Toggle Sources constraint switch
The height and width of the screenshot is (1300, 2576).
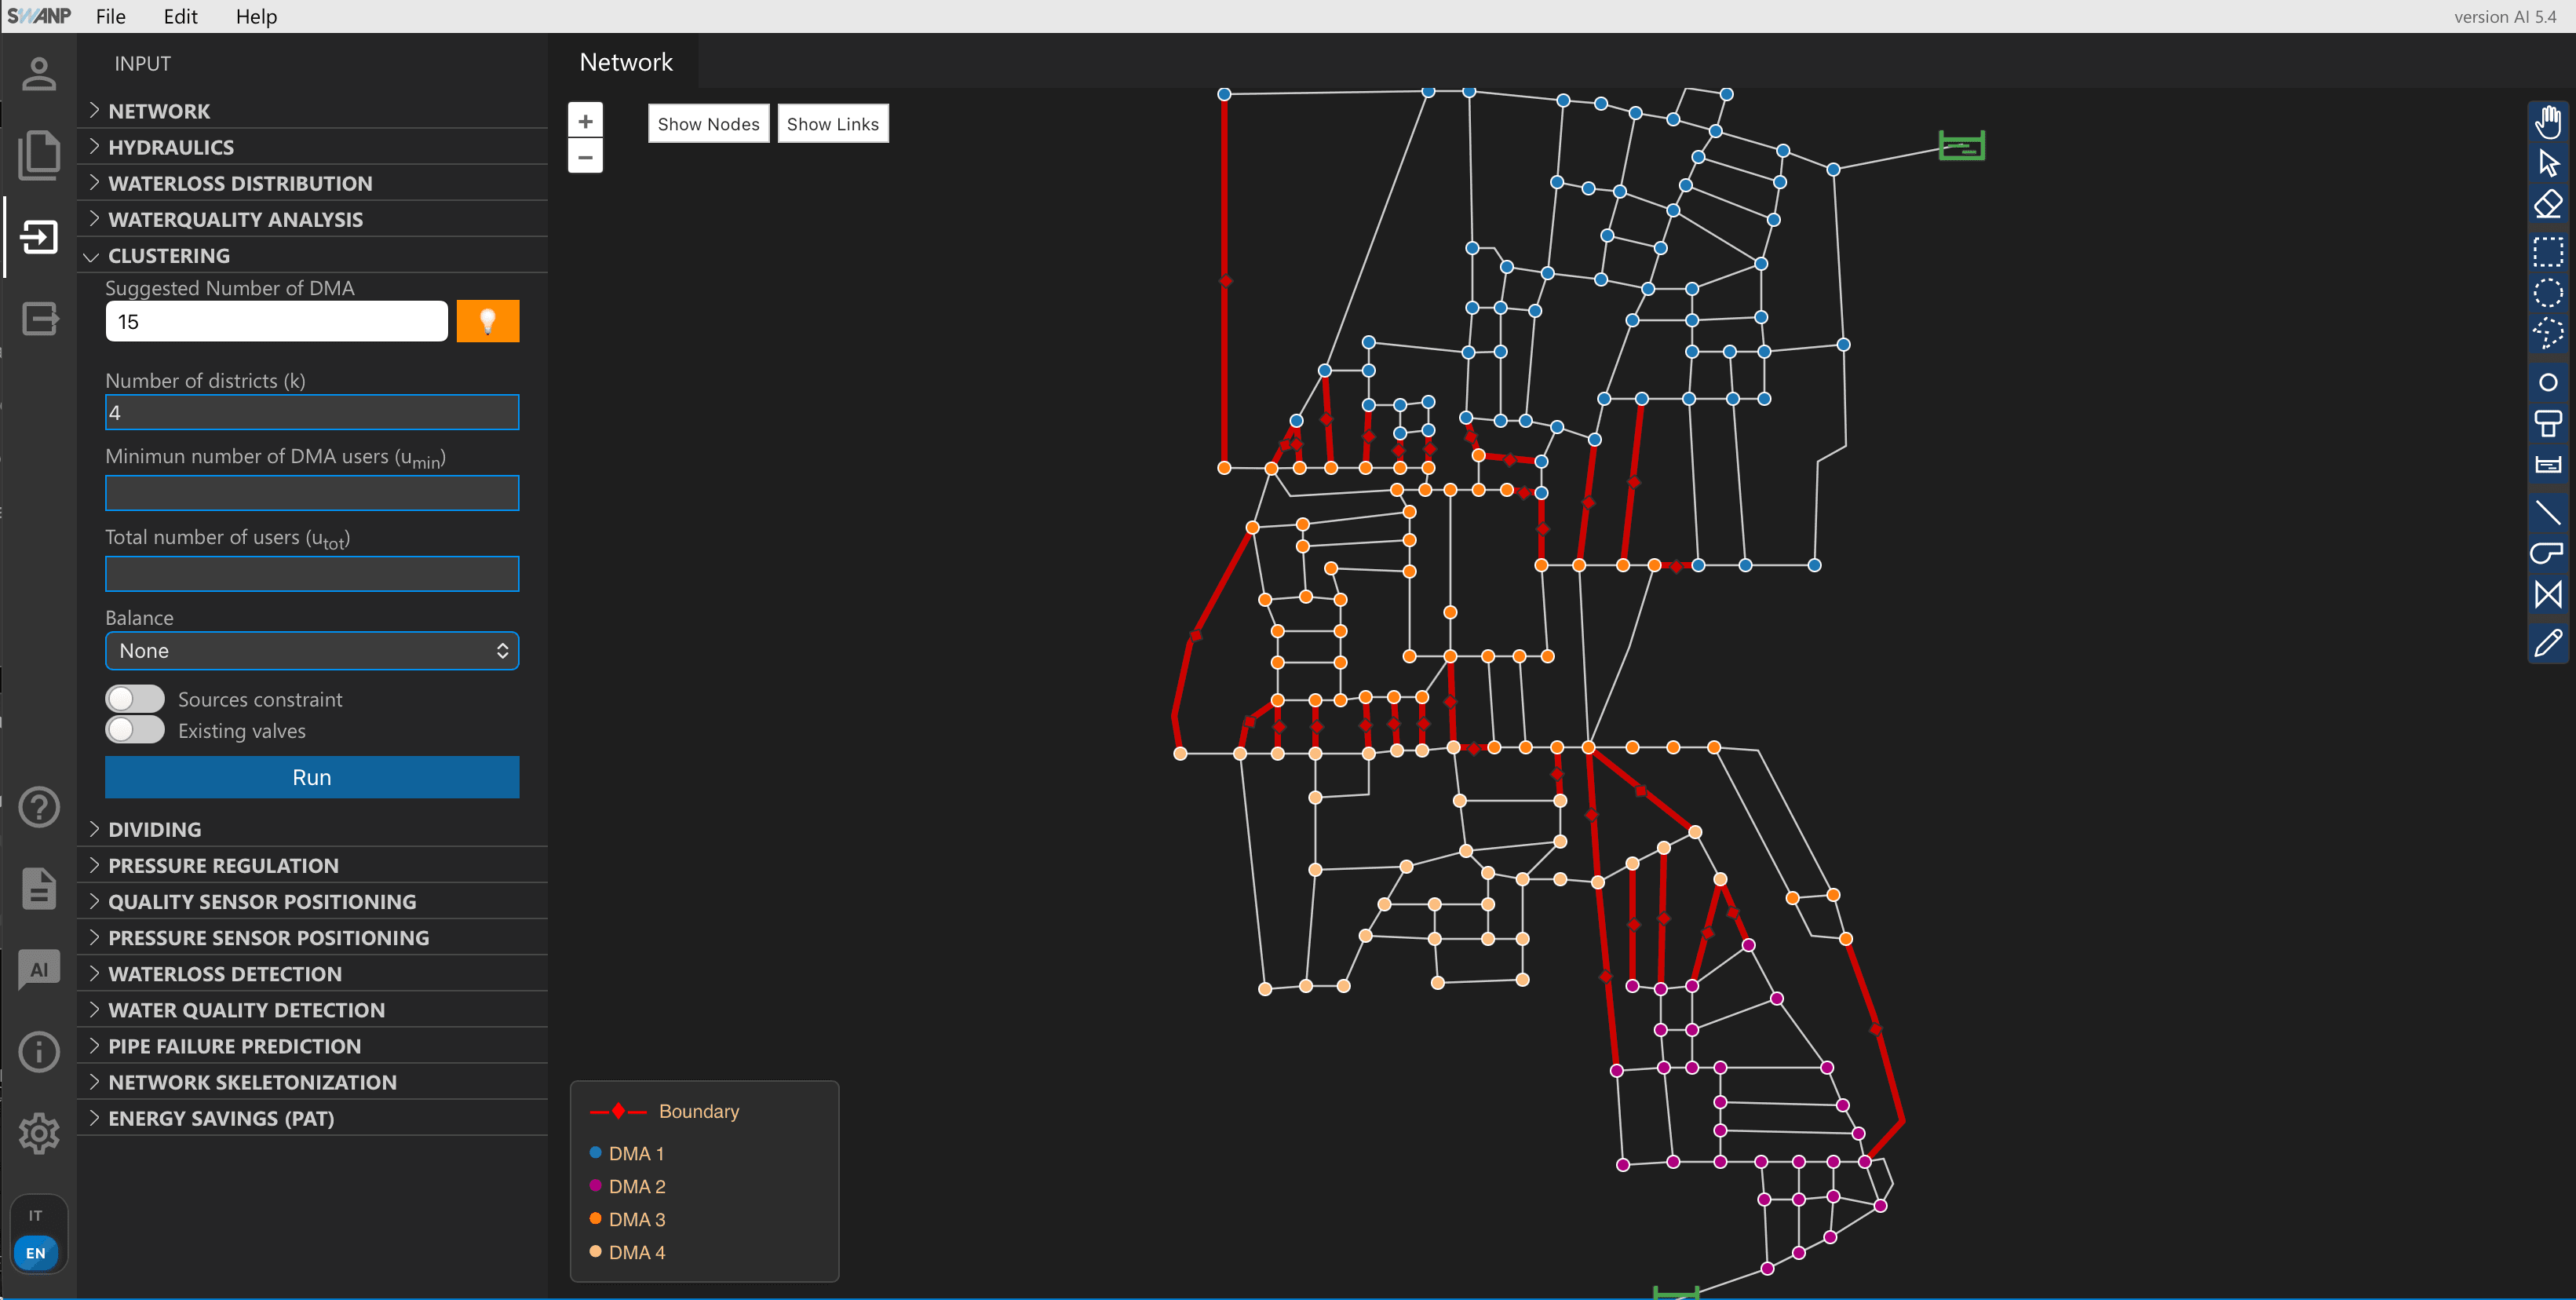[x=135, y=698]
